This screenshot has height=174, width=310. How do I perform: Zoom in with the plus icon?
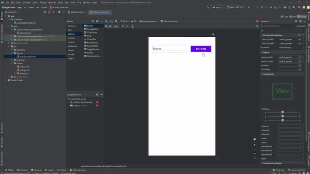pyautogui.click(x=255, y=145)
